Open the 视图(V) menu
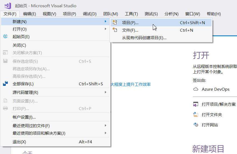Screen dimensions: 237x154 click(x=49, y=14)
